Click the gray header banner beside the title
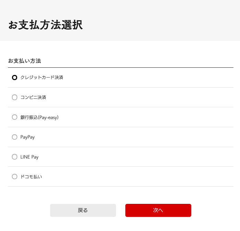 tap(161, 20)
